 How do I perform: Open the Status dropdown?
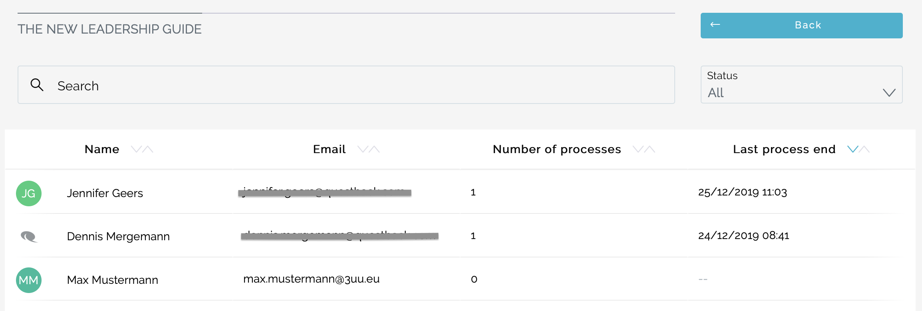pyautogui.click(x=801, y=85)
